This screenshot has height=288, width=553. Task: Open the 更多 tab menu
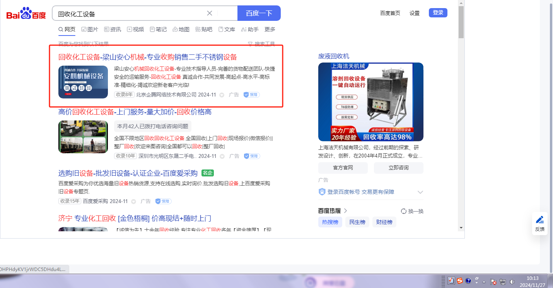pyautogui.click(x=270, y=29)
